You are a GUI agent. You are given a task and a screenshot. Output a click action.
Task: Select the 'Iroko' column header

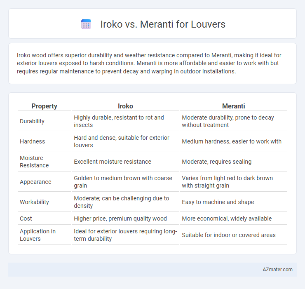[125, 106]
